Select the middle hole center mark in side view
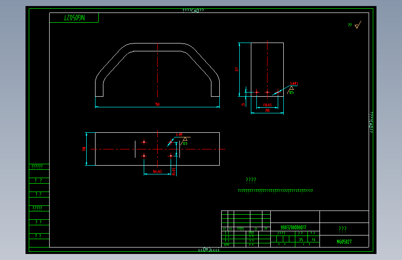The width and height of the screenshot is (402, 260). click(x=267, y=92)
